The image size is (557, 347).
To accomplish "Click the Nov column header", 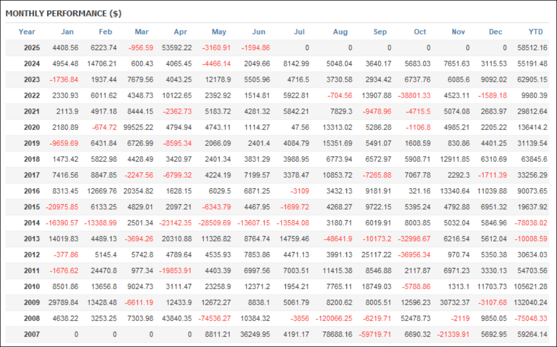I will point(458,32).
